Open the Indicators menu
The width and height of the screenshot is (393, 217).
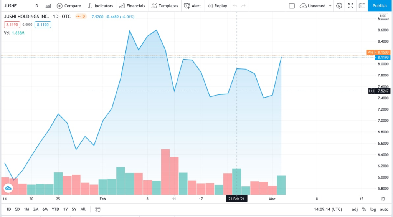[x=100, y=5]
